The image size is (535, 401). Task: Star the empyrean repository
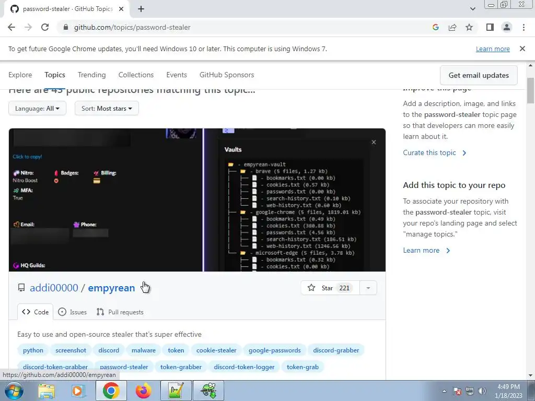[x=330, y=288]
